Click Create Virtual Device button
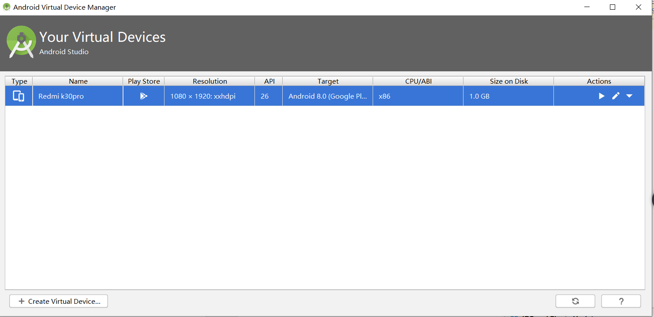This screenshot has width=654, height=317. coord(59,301)
